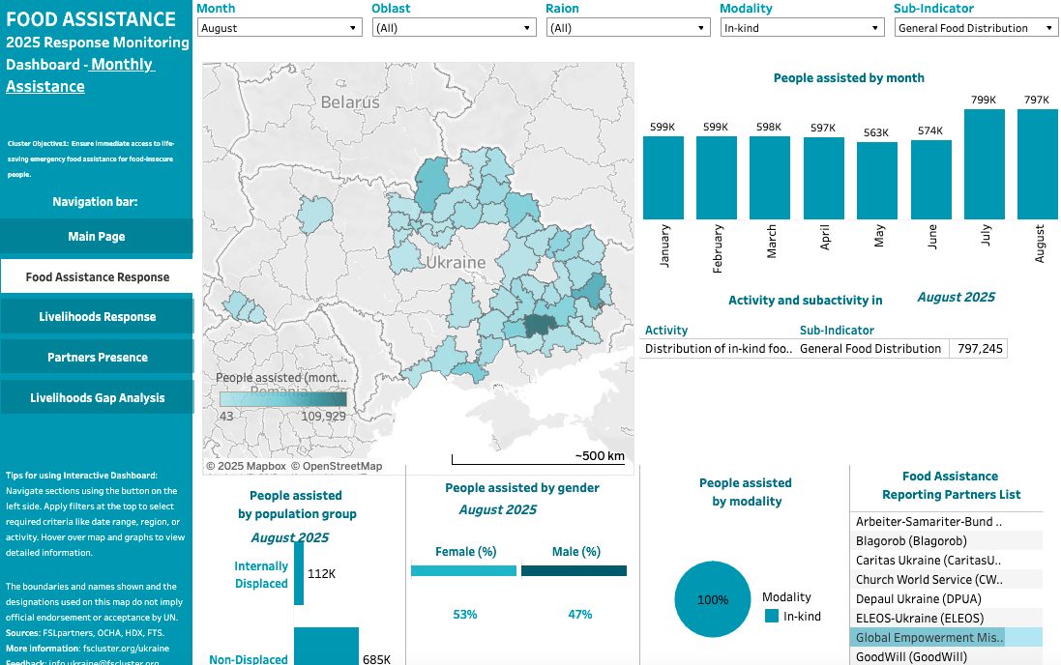Open the Raion filter dropdown
1061x665 pixels.
click(628, 28)
